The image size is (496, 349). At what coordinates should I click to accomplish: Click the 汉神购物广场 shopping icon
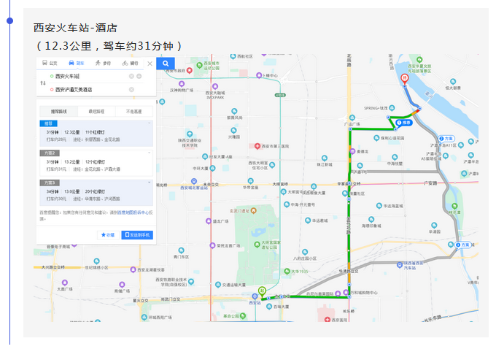pos(181,84)
